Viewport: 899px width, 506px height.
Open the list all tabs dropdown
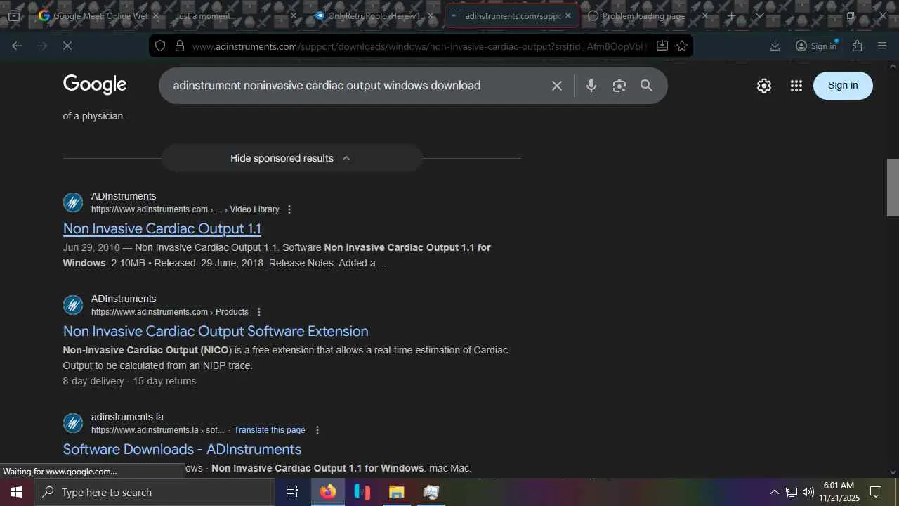pyautogui.click(x=759, y=15)
